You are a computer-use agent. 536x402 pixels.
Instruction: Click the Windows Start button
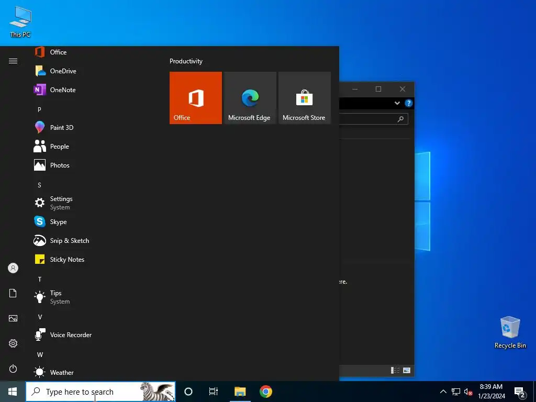[13, 392]
